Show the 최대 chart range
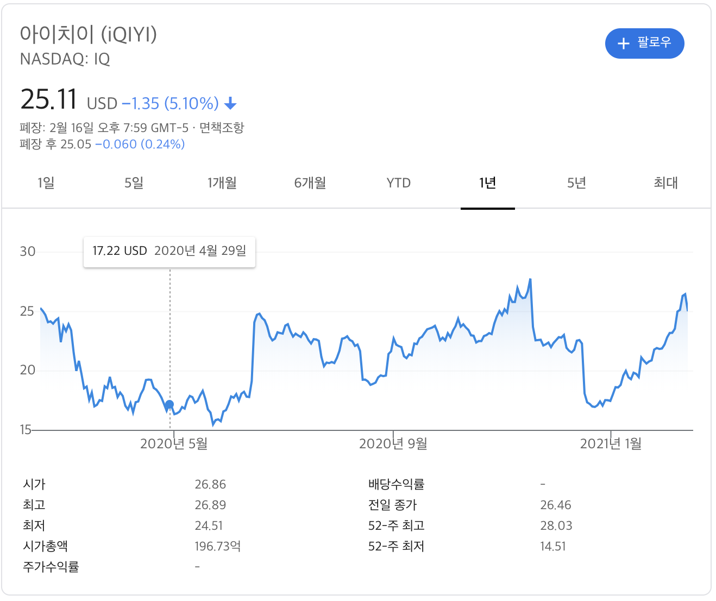716x601 pixels. point(665,183)
